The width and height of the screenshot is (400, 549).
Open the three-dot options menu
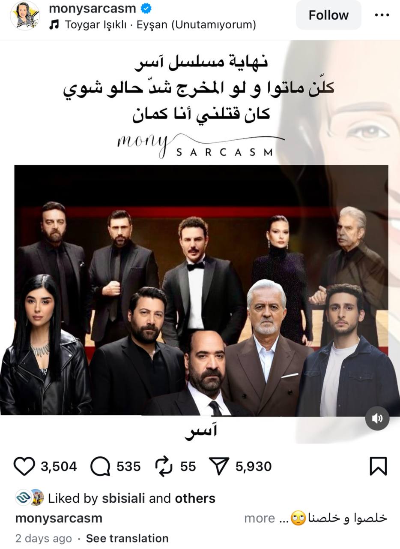[382, 15]
